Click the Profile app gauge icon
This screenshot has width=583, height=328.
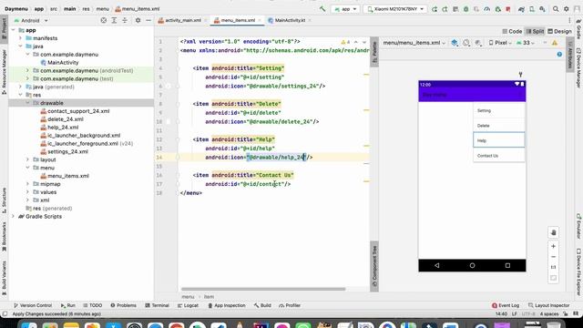tap(486, 9)
